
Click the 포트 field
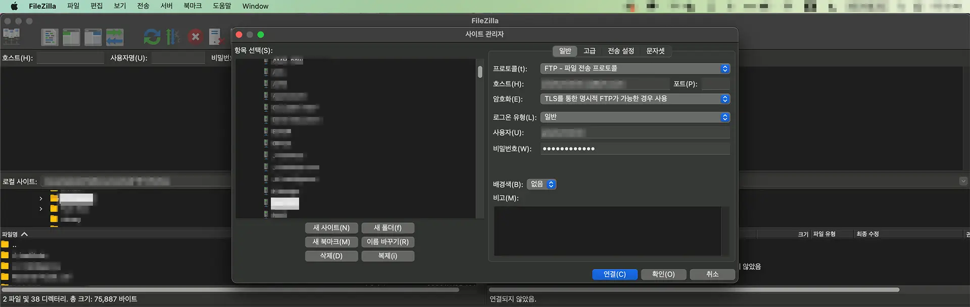715,84
